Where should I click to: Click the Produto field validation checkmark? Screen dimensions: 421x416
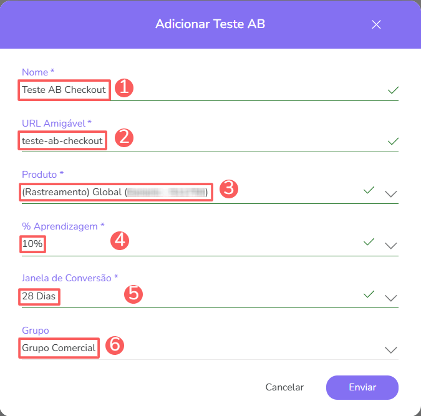pyautogui.click(x=369, y=190)
